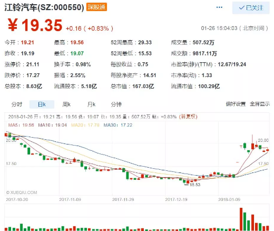Click the 15.53 low price marker
The image size is (274, 231).
tap(195, 185)
